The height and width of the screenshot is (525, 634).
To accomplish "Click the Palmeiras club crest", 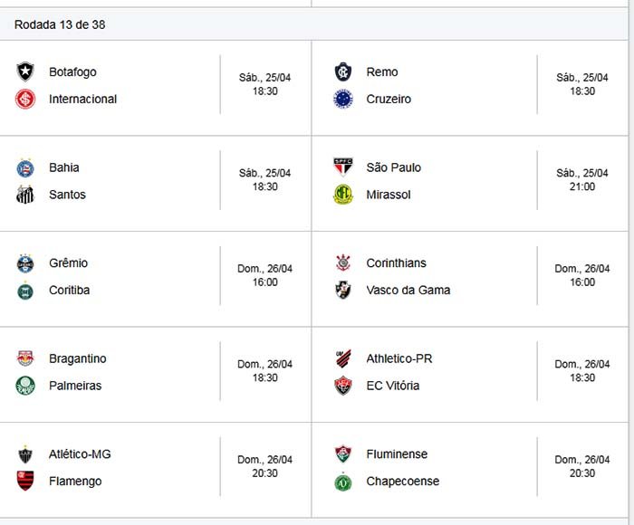I will [x=25, y=386].
